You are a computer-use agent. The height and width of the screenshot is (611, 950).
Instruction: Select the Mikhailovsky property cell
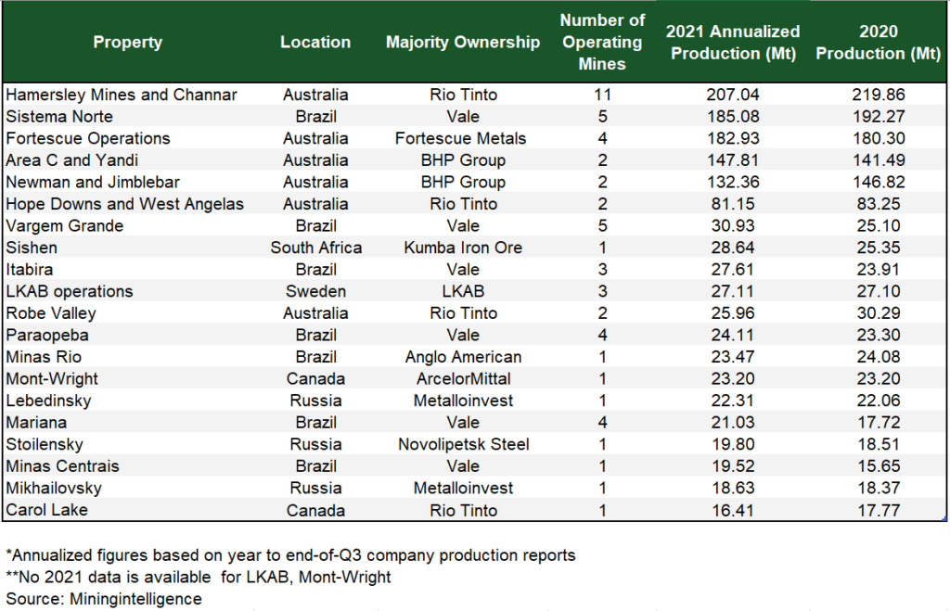(x=54, y=488)
